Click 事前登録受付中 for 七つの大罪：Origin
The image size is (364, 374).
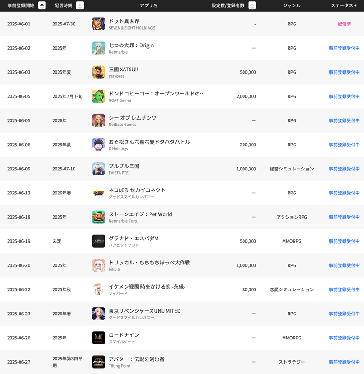click(344, 48)
